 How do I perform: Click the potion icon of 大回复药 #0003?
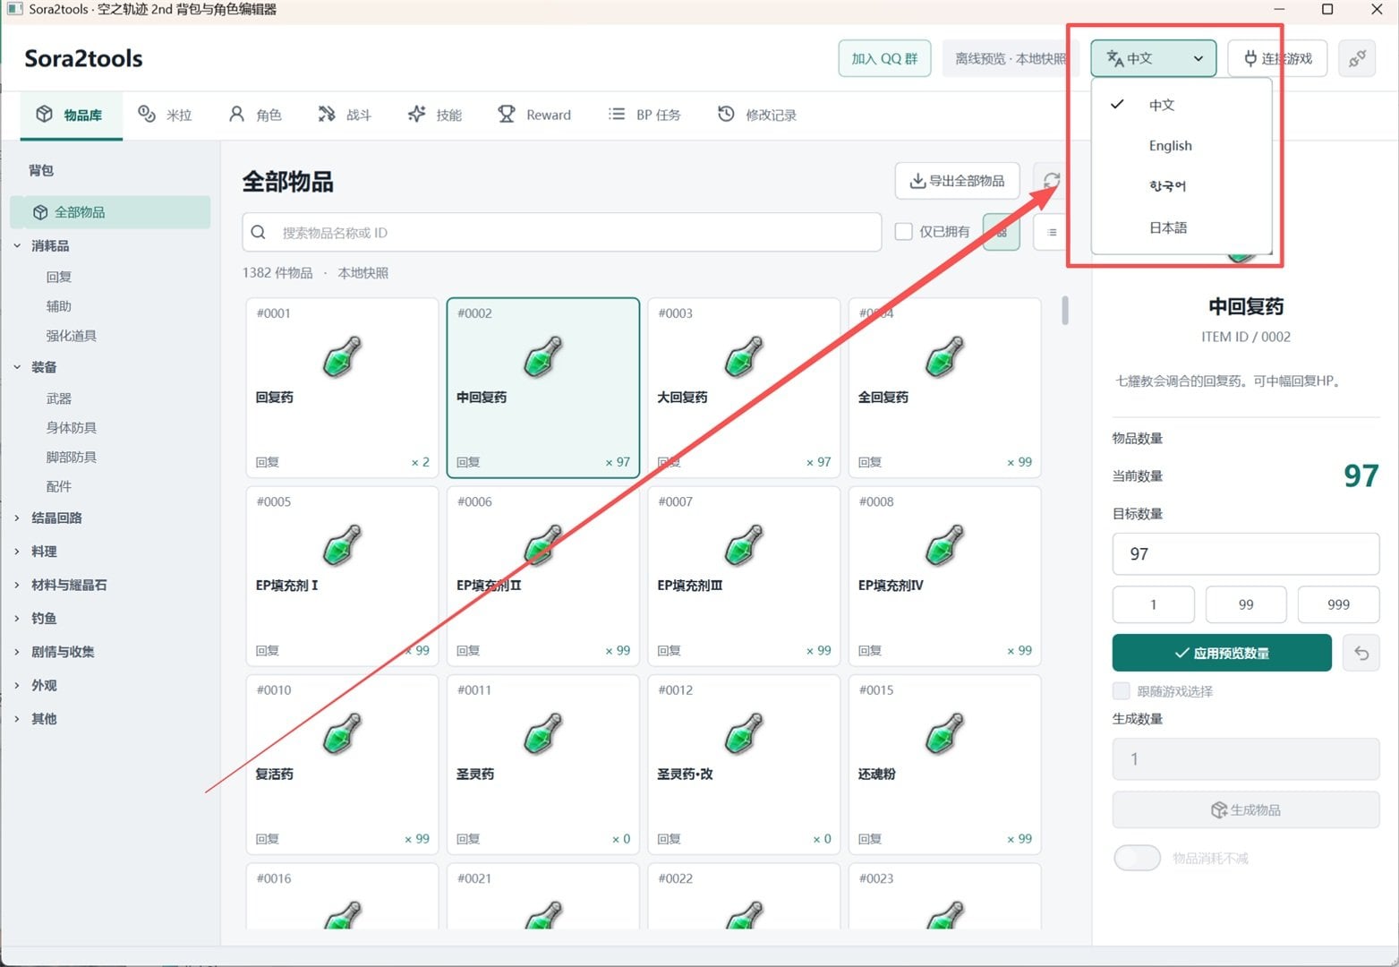tap(744, 355)
